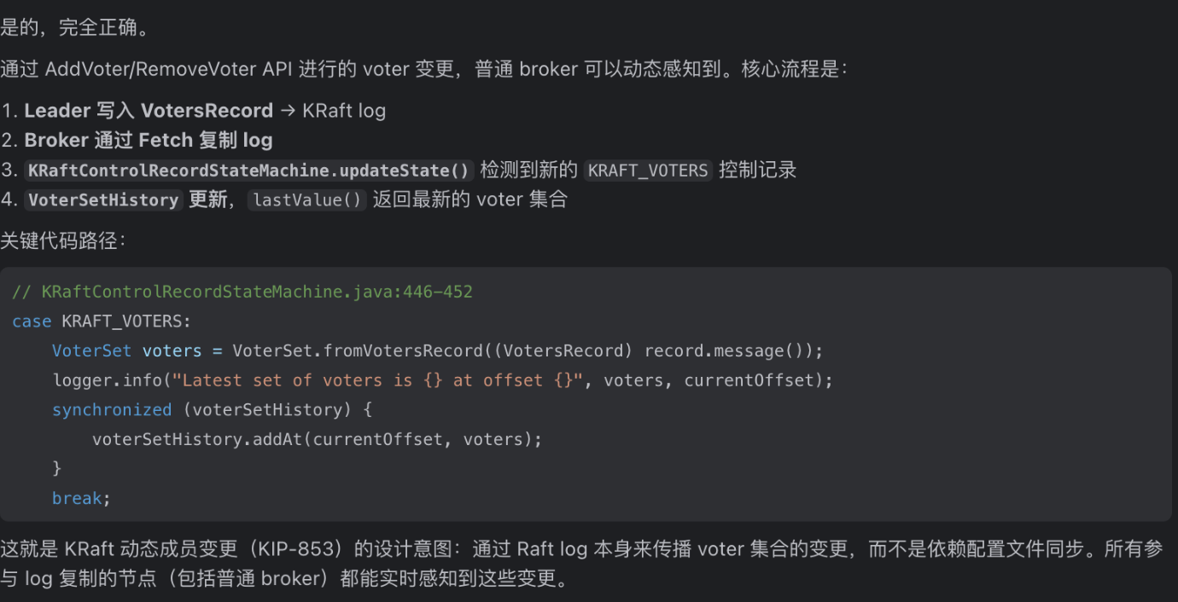Viewport: 1178px width, 602px height.
Task: Click the synchronized (voterSetHistory) line
Action: [x=213, y=410]
